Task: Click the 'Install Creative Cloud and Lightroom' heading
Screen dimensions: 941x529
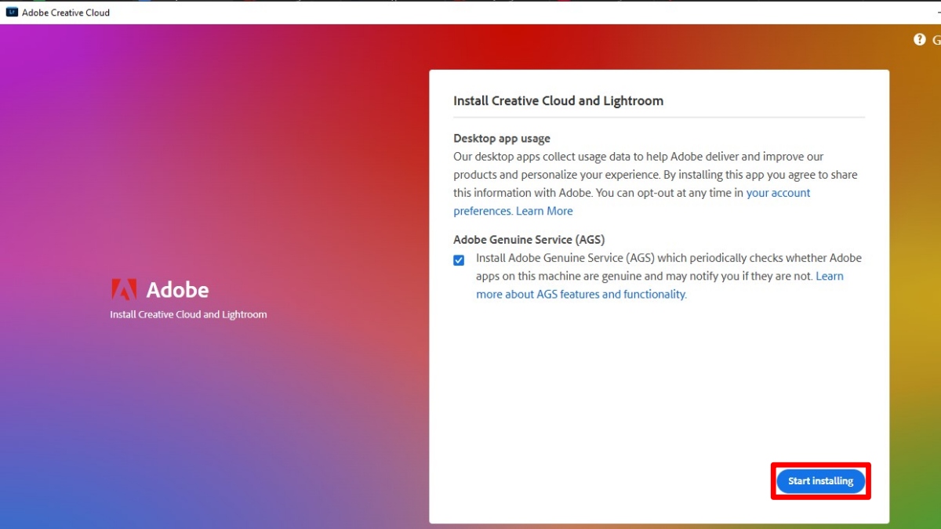Action: pyautogui.click(x=558, y=100)
